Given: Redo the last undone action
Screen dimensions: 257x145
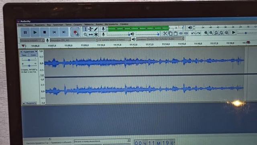Looking at the screenshot, I should pyautogui.click(x=198, y=33).
